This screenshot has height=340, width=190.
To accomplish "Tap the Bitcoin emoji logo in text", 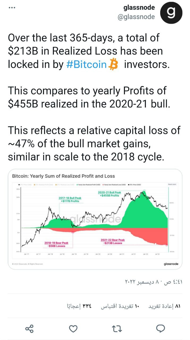I will click(x=113, y=65).
